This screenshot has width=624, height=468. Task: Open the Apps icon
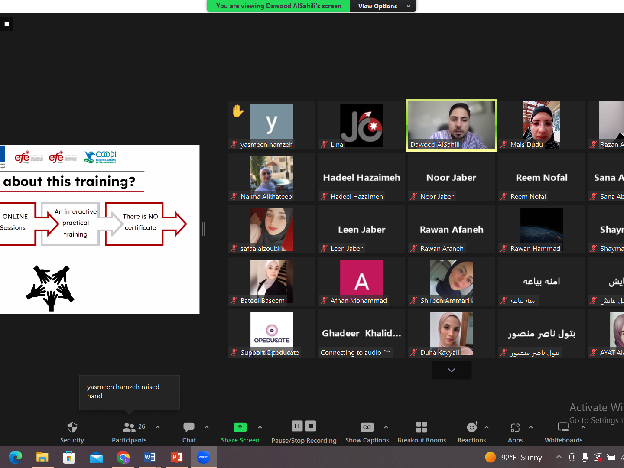coord(515,428)
